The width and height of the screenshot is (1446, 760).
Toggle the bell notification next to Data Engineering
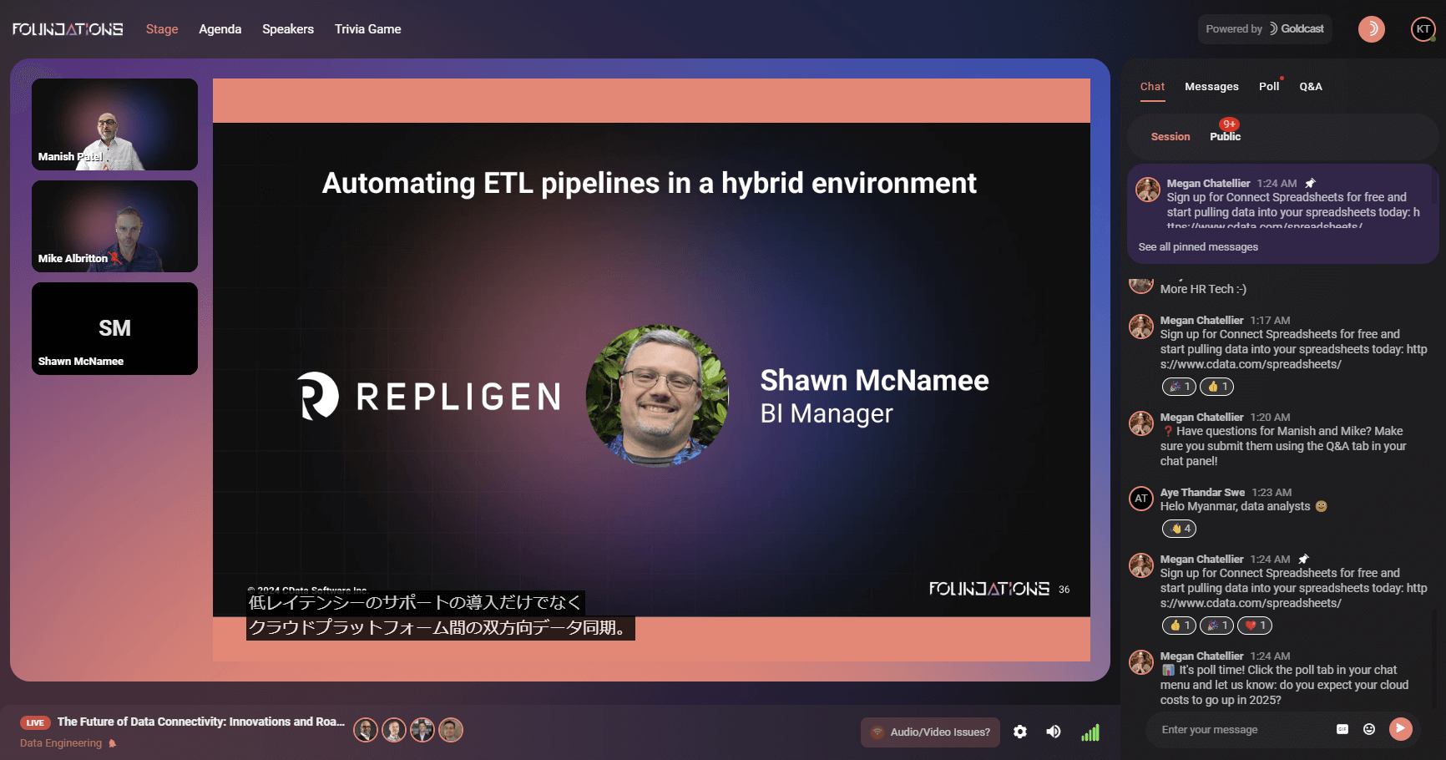tap(113, 743)
